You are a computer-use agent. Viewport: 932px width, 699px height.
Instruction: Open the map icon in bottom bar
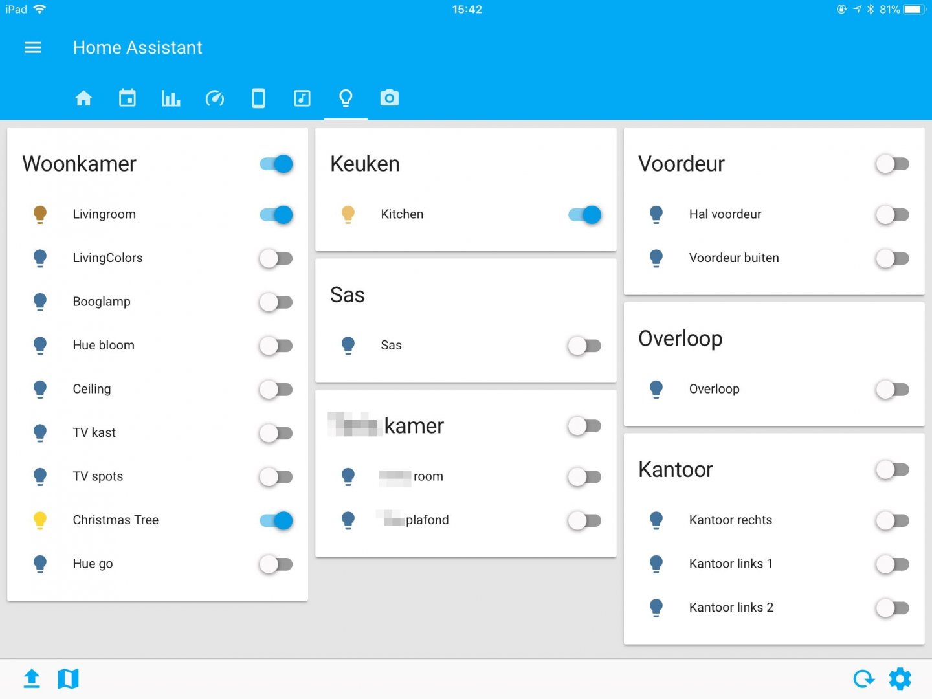[x=68, y=678]
